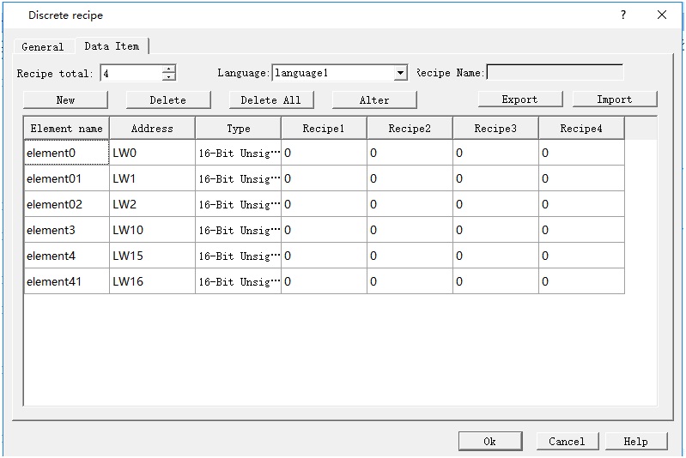This screenshot has height=458, width=686.
Task: Click the Export button
Action: tap(520, 99)
